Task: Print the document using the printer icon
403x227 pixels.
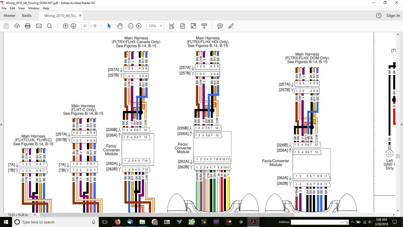Action: click(x=28, y=26)
